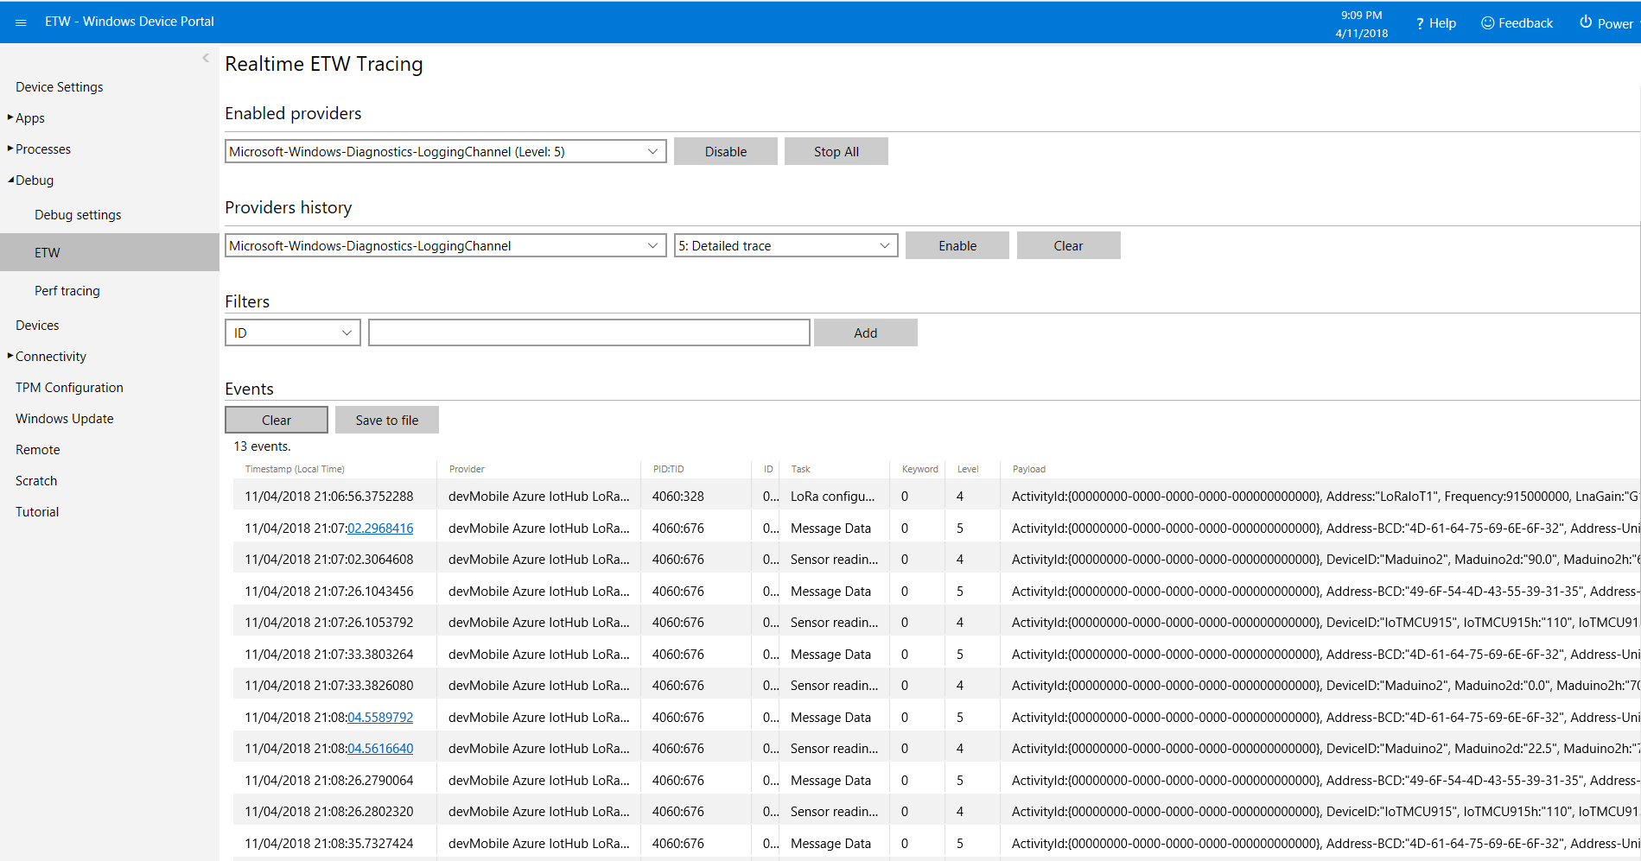Image resolution: width=1641 pixels, height=861 pixels.
Task: Click timestamp link 02.2968416
Action: point(380,529)
